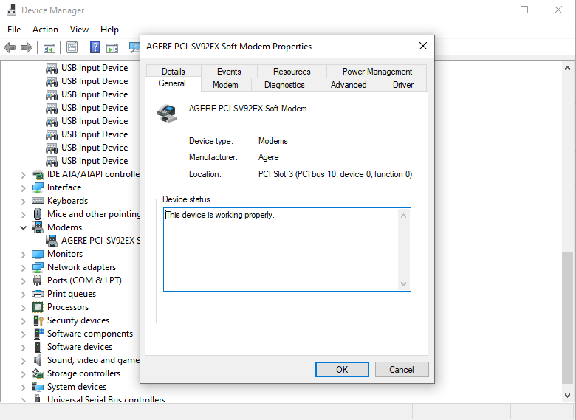576x420 pixels.
Task: Expand the Security devices tree node
Action: click(x=23, y=321)
